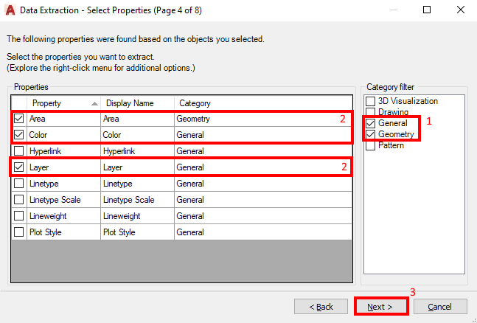Enable the Drawing category filter

[x=371, y=112]
